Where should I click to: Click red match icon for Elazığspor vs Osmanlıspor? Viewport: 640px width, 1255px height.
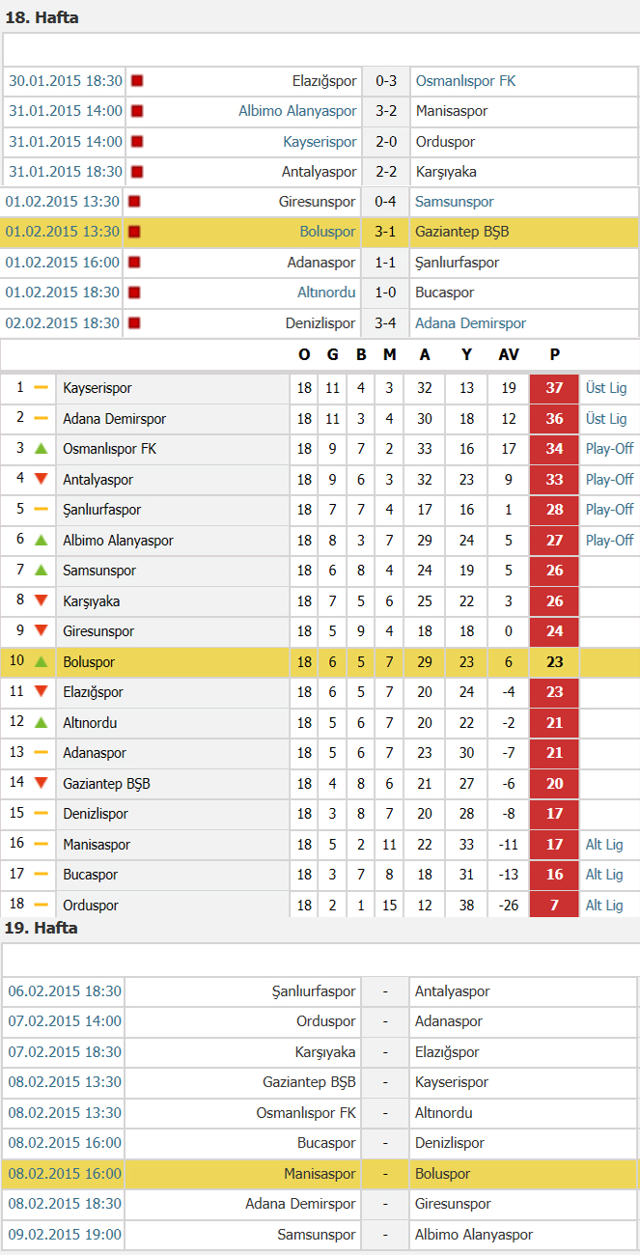[137, 81]
